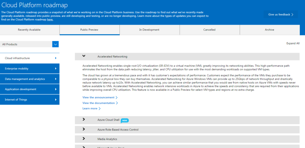Click Expand All

[293, 43]
